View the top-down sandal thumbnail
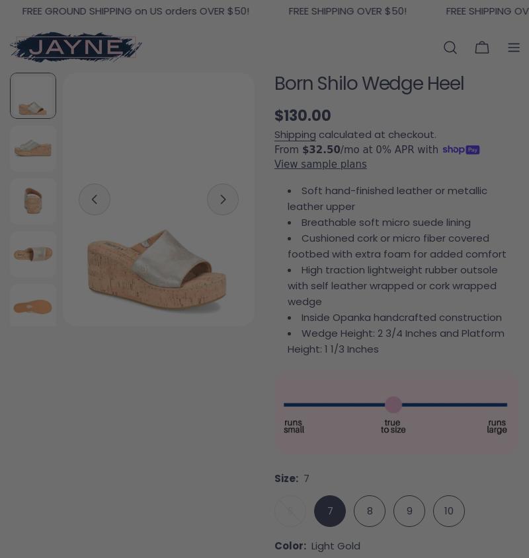This screenshot has height=558, width=529. point(33,254)
